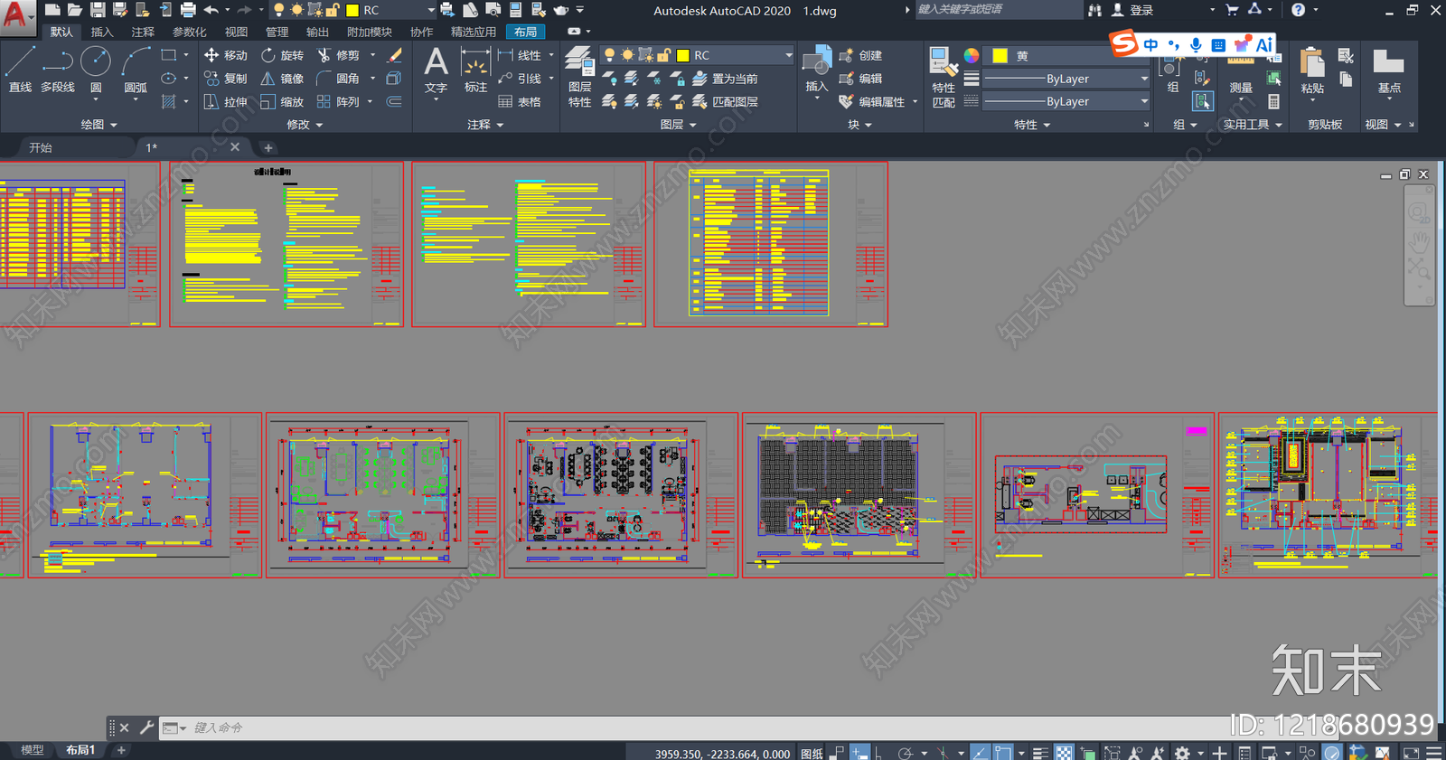This screenshot has width=1446, height=760.
Task: Toggle the layer lightbulb on/off icon
Action: click(x=610, y=55)
